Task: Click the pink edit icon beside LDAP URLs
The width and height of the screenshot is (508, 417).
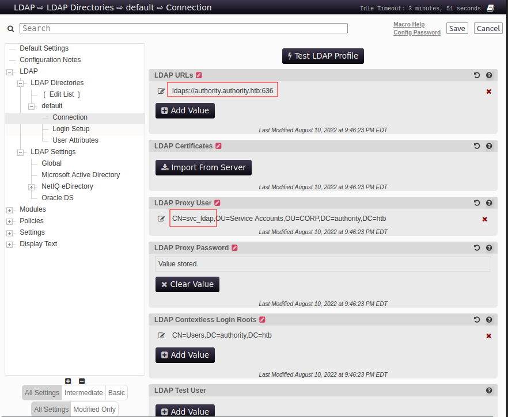Action: tap(199, 75)
